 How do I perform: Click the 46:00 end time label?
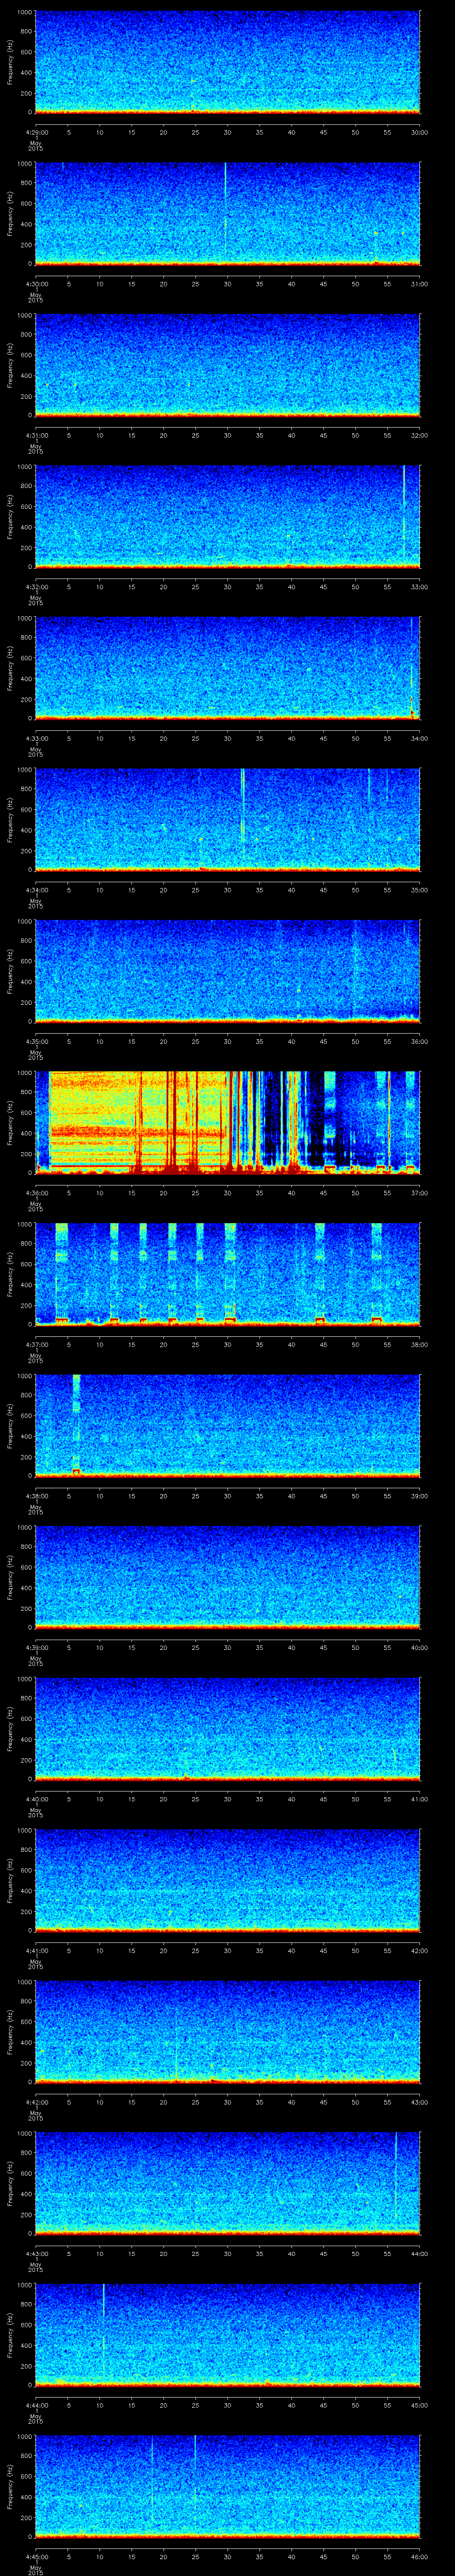pos(419,2556)
